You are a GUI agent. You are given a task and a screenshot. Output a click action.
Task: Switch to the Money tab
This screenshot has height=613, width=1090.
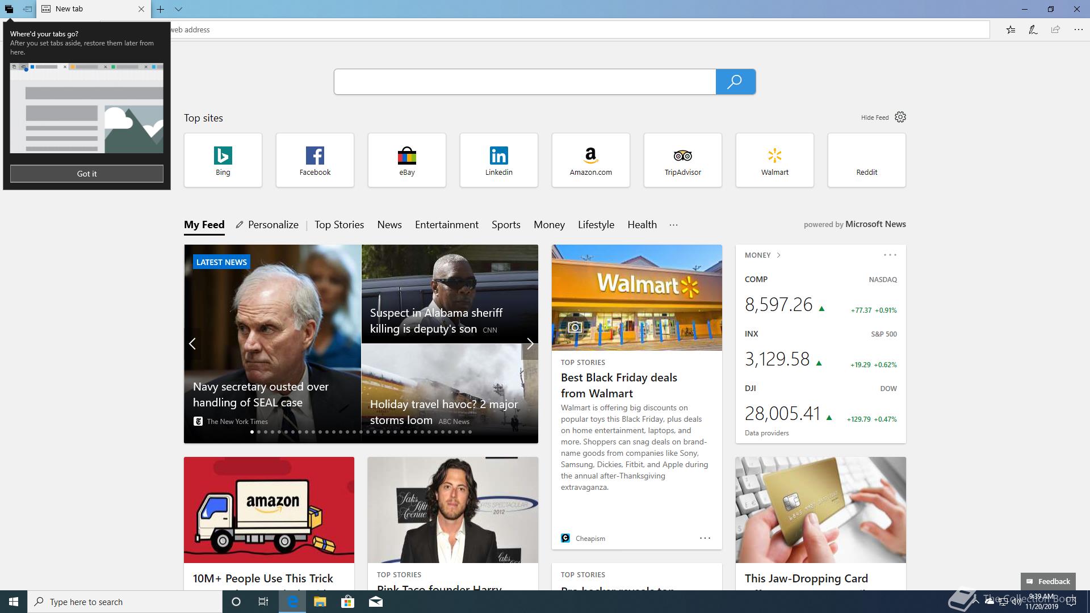pyautogui.click(x=549, y=225)
